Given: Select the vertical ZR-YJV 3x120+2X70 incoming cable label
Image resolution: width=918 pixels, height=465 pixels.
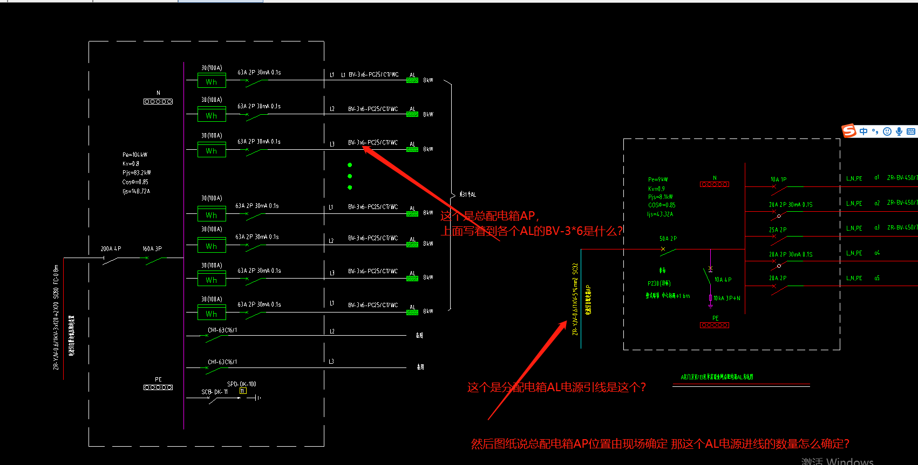Looking at the screenshot, I should point(56,317).
